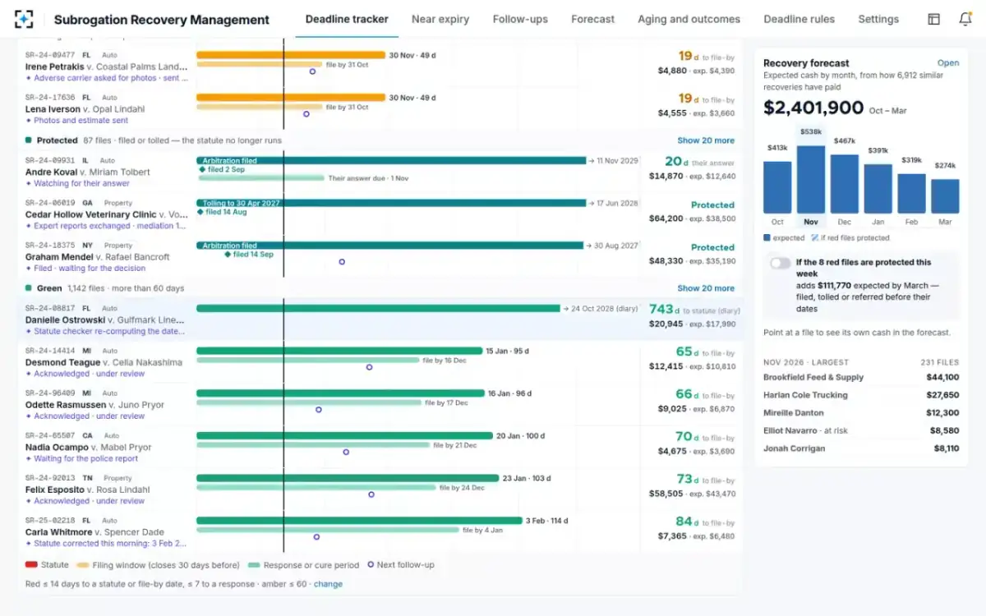Click case number SR-25-02218
986x616 pixels.
click(x=50, y=521)
